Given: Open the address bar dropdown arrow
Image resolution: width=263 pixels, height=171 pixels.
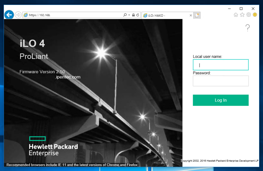Looking at the screenshot, I should [x=129, y=15].
